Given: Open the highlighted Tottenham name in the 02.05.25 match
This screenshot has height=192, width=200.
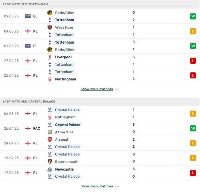Looking at the screenshot, I should (64, 42).
